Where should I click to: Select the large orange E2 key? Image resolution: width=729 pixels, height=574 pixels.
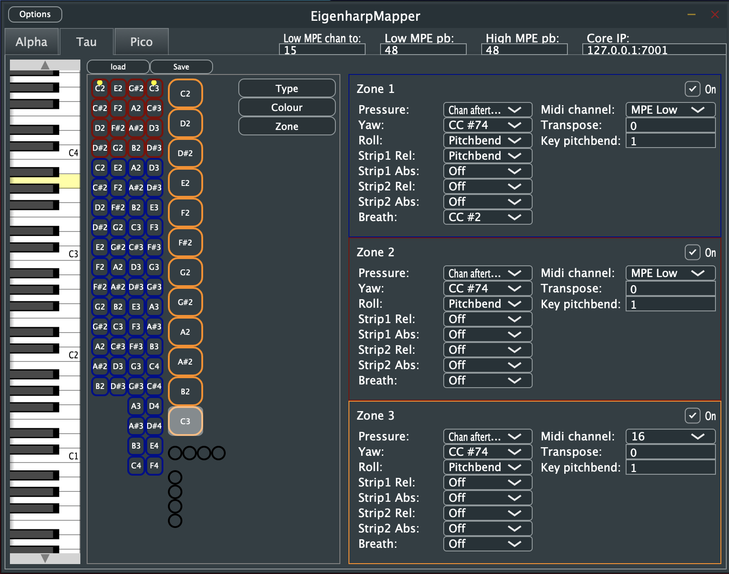pos(186,183)
